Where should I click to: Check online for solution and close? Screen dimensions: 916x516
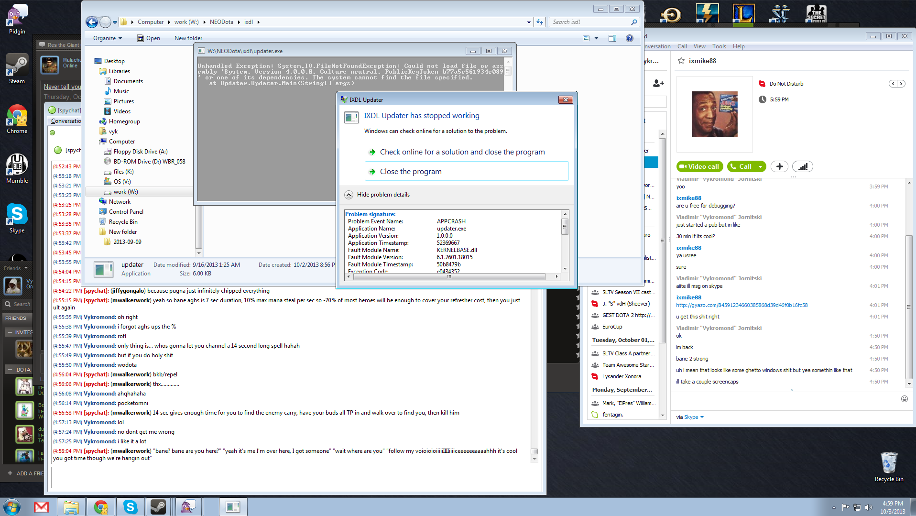pos(467,152)
